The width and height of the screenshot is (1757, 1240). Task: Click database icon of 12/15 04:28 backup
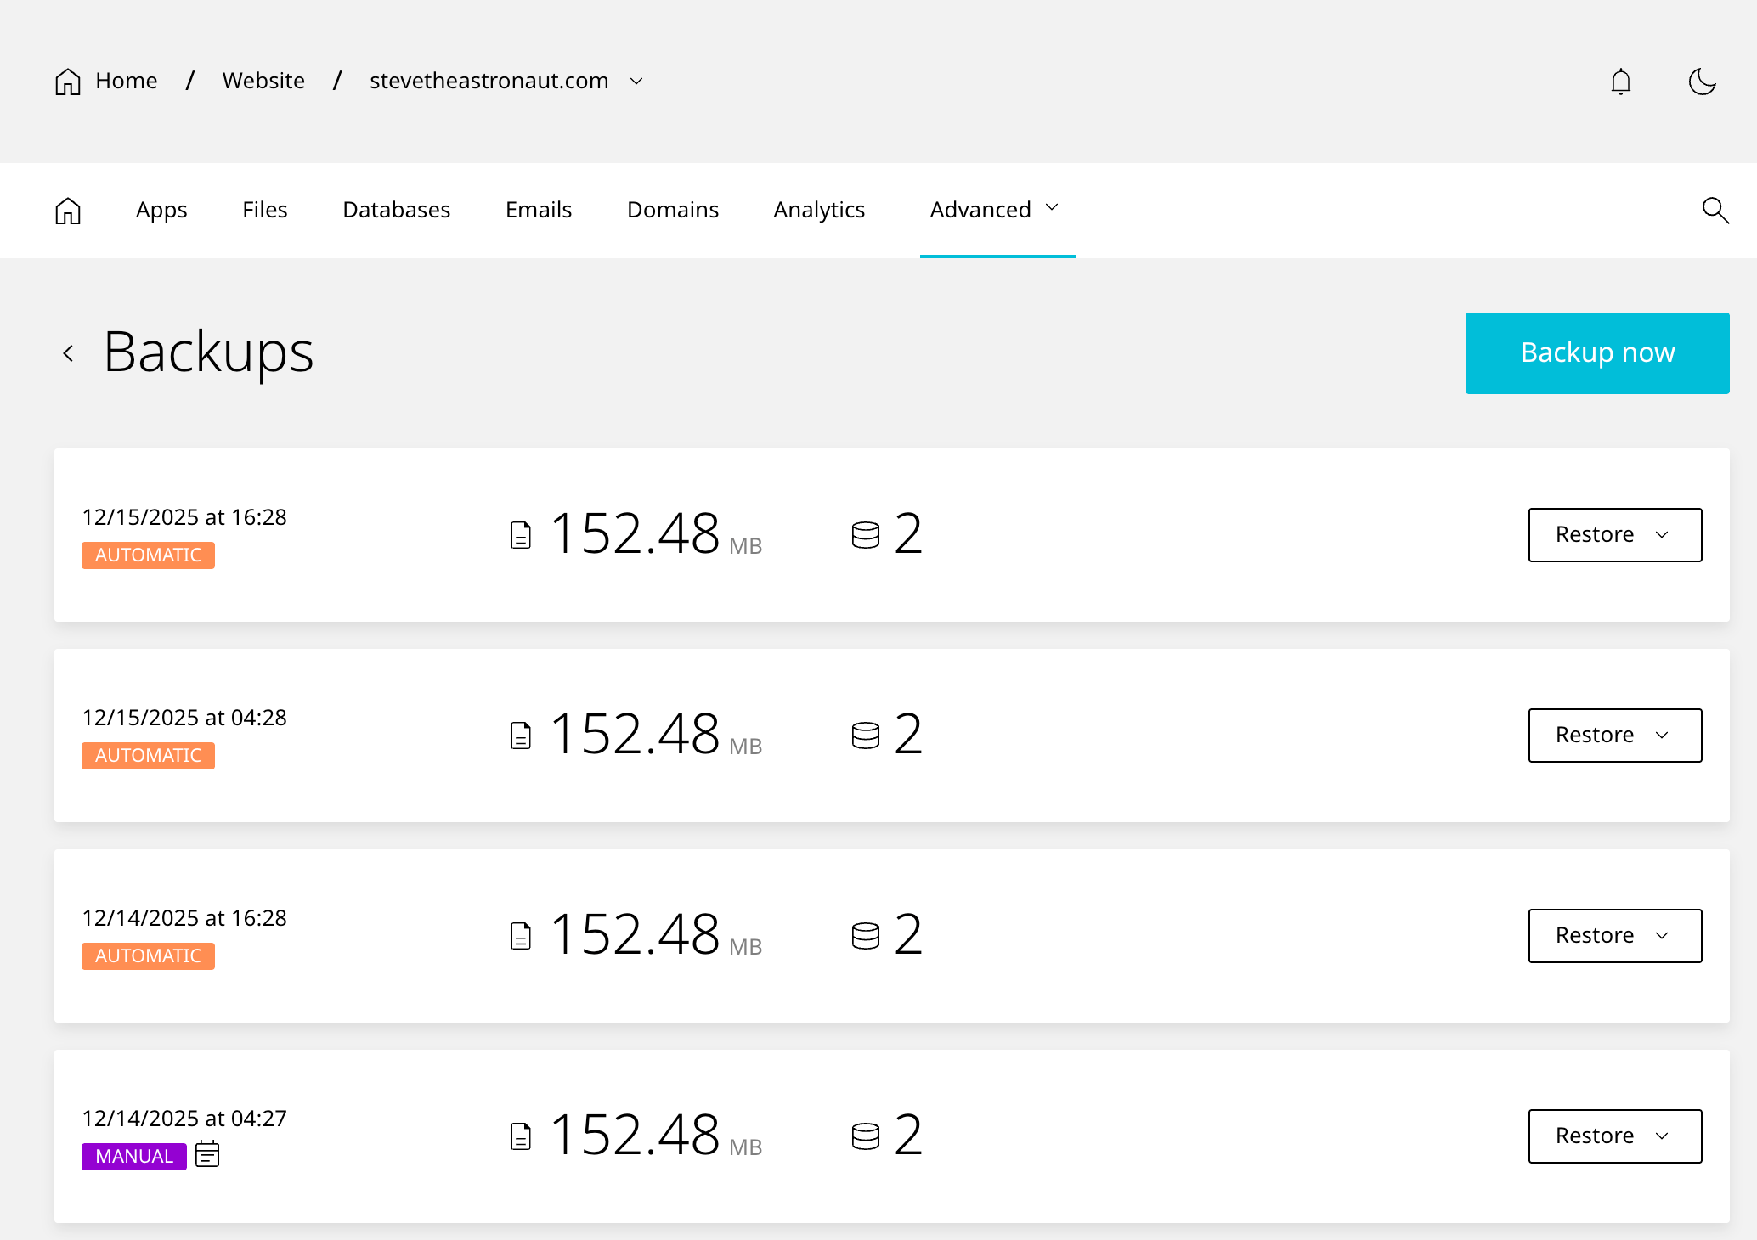tap(865, 736)
